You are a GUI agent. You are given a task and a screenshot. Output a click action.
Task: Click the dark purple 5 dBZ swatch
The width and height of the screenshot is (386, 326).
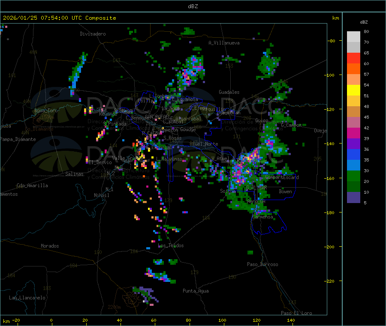[x=353, y=197]
